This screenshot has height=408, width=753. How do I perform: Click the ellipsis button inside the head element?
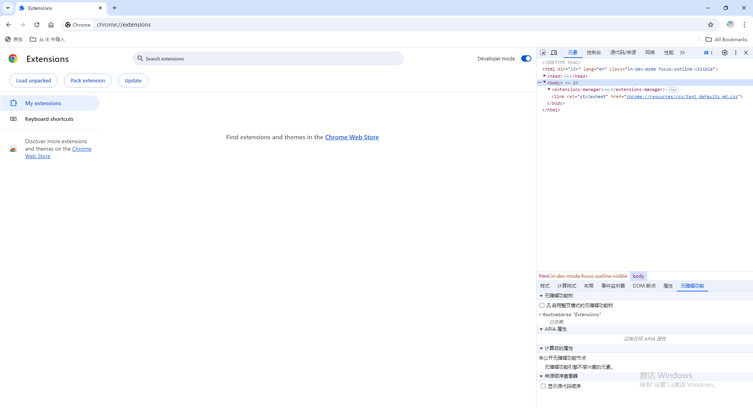coord(566,76)
